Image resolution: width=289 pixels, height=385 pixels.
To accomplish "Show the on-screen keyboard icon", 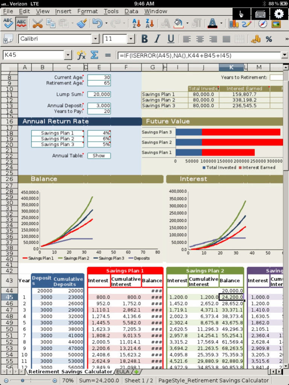I will click(260, 14).
